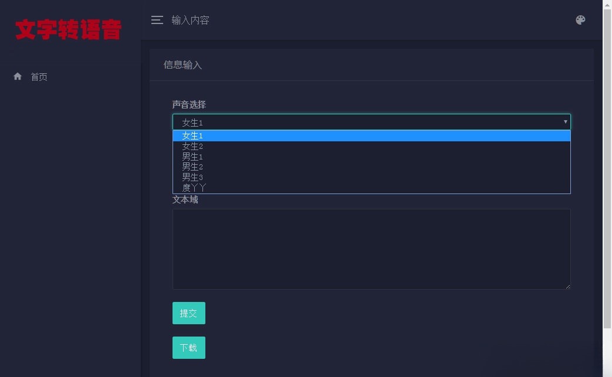The height and width of the screenshot is (377, 612).
Task: Click the hamburger menu icon
Action: pos(157,19)
